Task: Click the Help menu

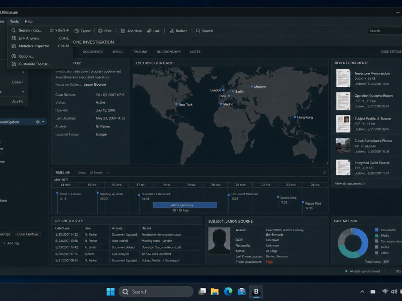Action: tap(29, 22)
